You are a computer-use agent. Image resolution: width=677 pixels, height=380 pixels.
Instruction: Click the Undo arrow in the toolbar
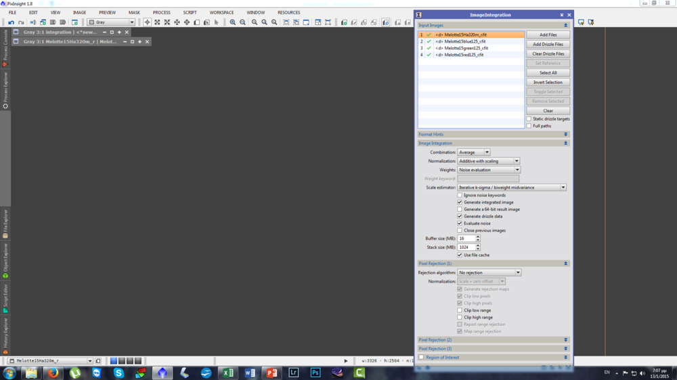[x=12, y=22]
